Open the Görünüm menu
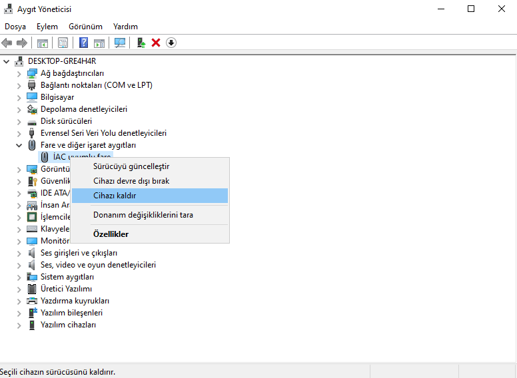 tap(85, 27)
